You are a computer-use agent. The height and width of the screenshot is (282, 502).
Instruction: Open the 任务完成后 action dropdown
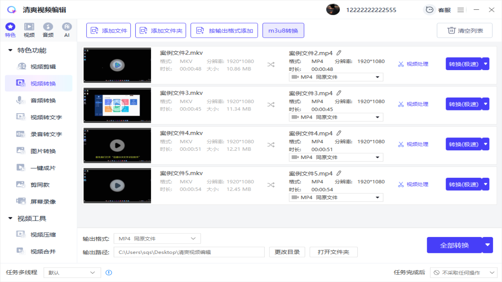464,273
